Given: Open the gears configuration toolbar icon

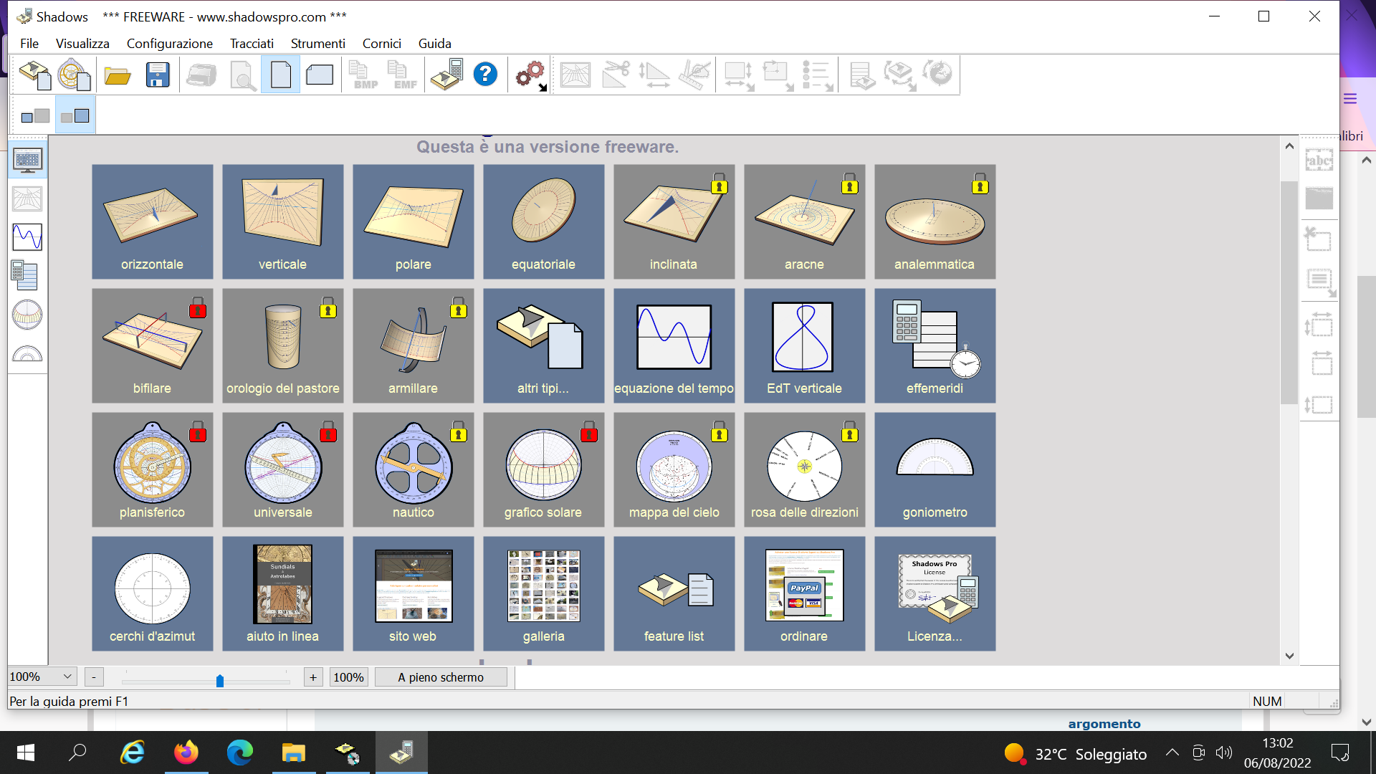Looking at the screenshot, I should click(530, 75).
